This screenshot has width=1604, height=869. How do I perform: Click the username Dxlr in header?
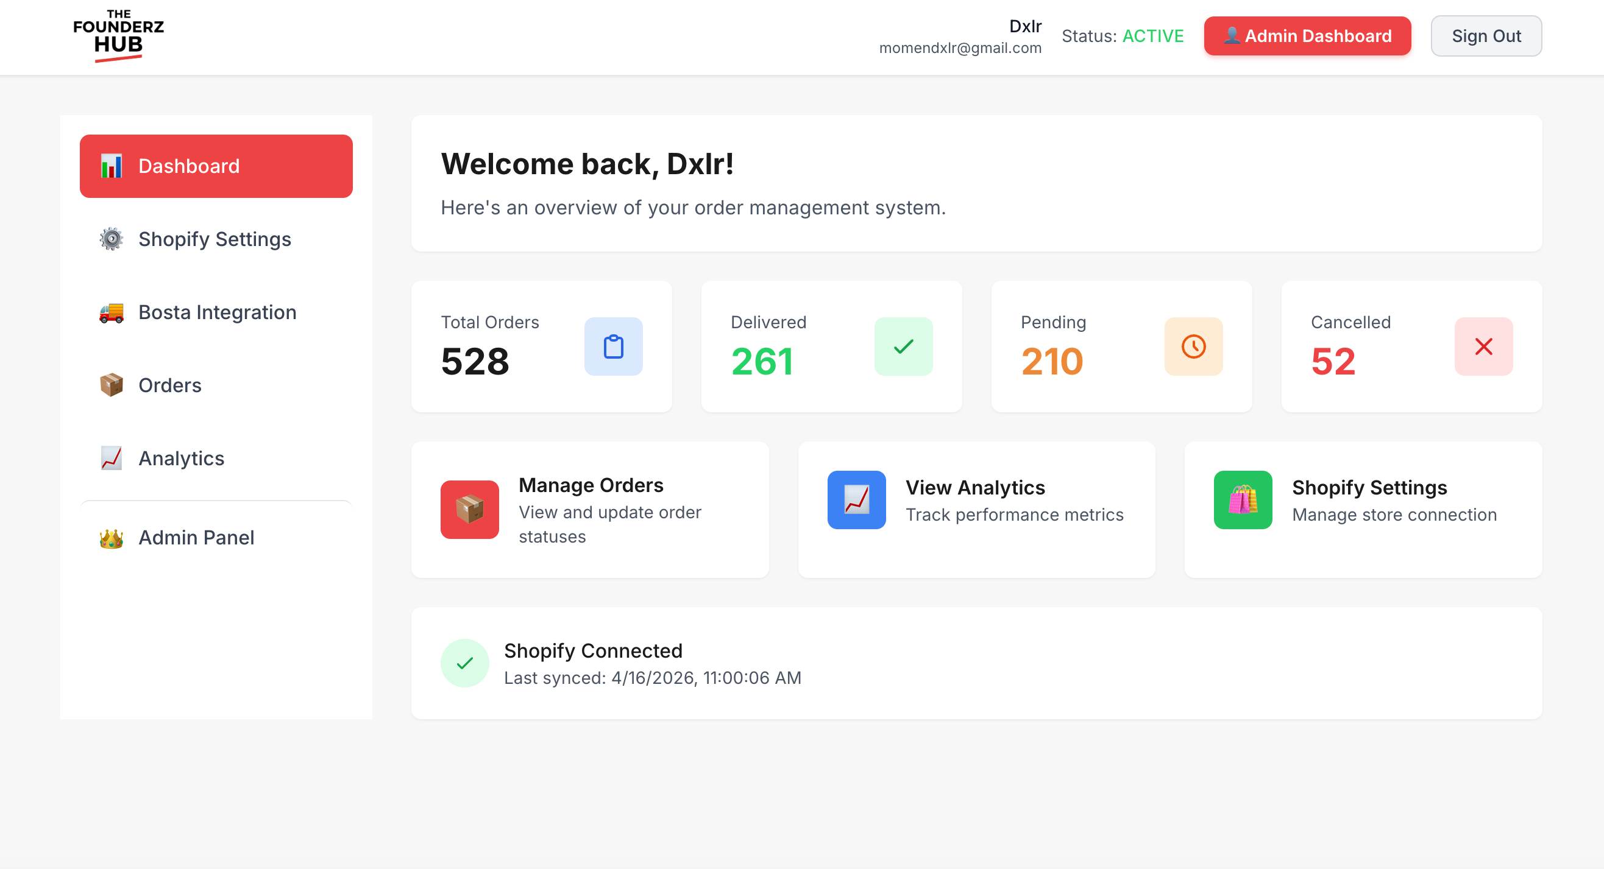point(1026,26)
